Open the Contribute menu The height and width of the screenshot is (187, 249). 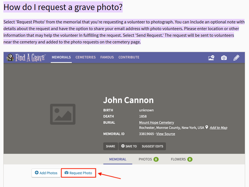pos(129,57)
